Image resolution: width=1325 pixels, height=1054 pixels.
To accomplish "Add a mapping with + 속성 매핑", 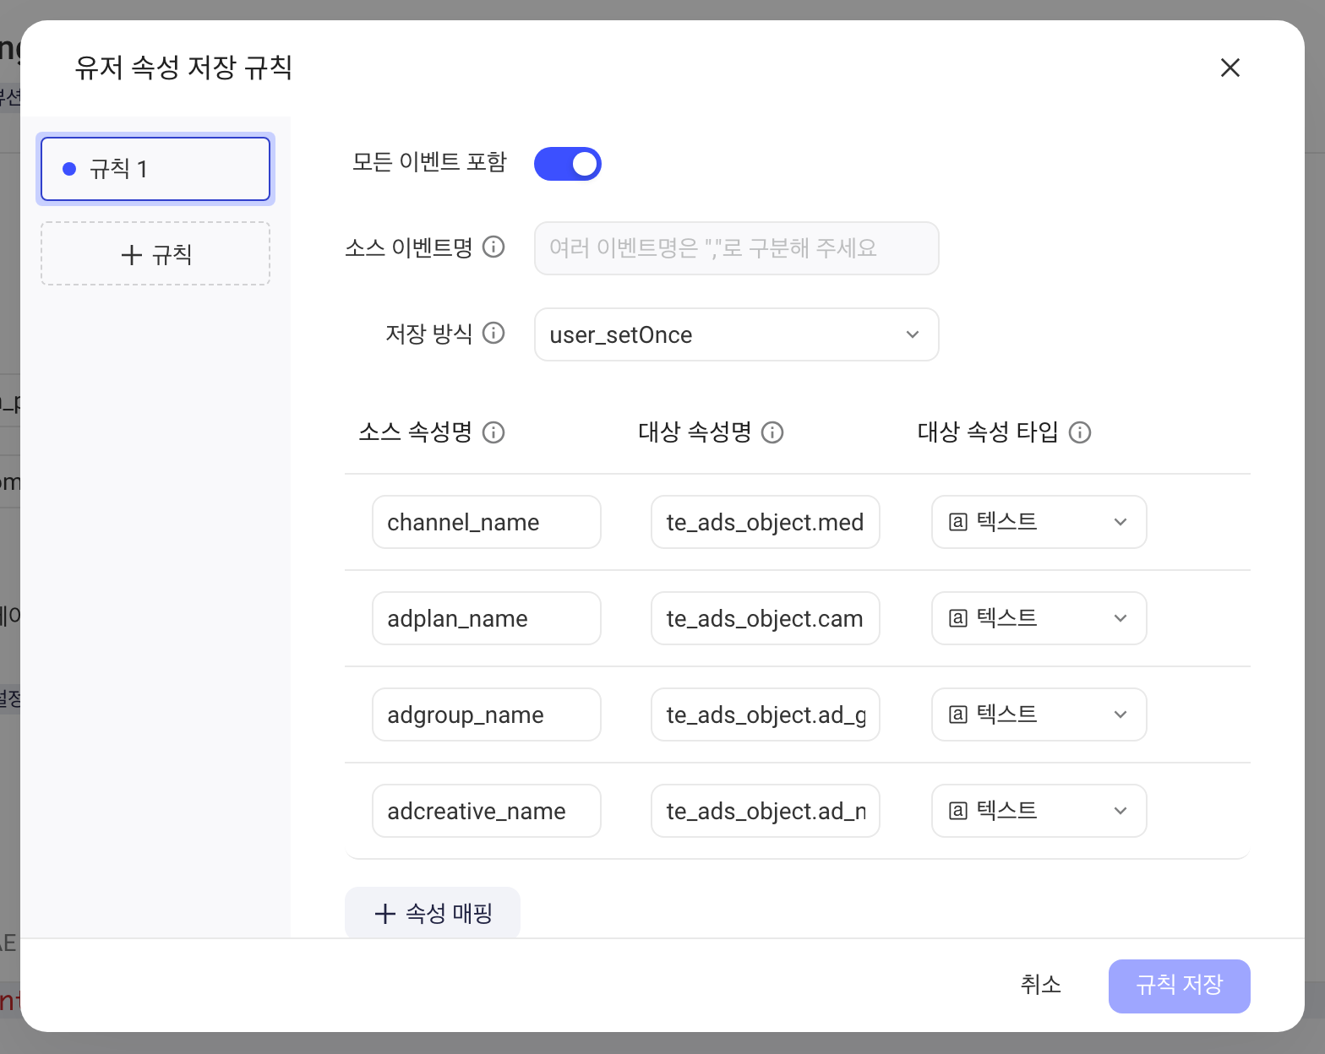I will (433, 913).
